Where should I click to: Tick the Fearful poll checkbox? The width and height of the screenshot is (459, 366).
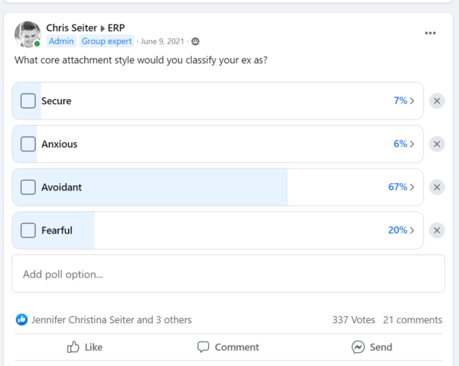(28, 230)
